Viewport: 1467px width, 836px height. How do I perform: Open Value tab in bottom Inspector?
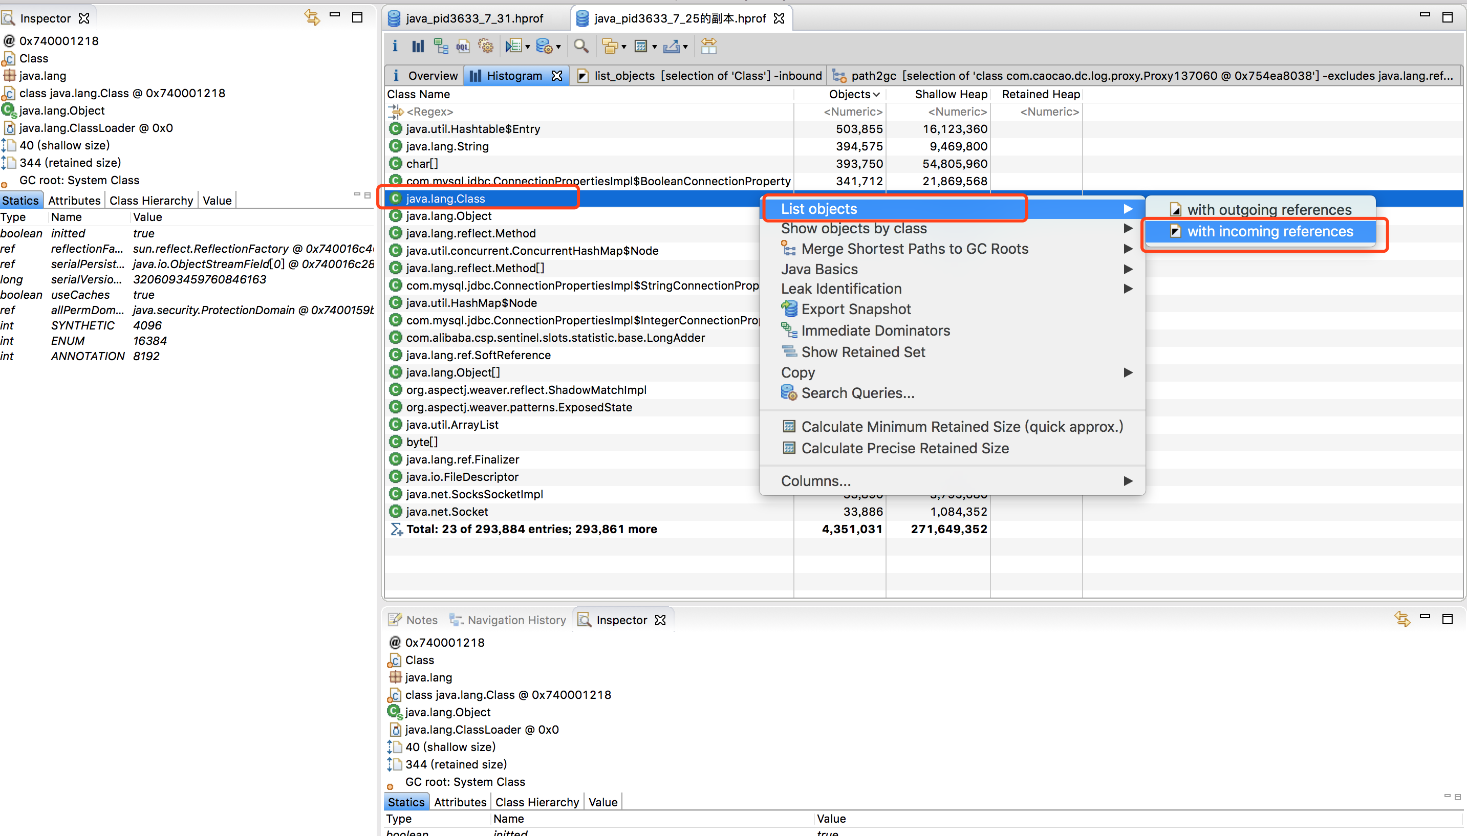(x=602, y=802)
